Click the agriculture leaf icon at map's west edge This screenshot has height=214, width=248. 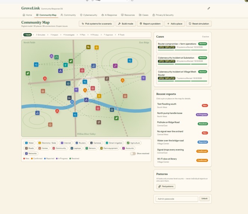28,73
